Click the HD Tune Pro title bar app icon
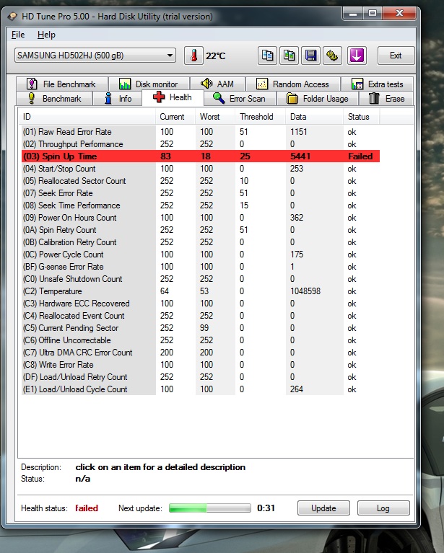 click(12, 17)
